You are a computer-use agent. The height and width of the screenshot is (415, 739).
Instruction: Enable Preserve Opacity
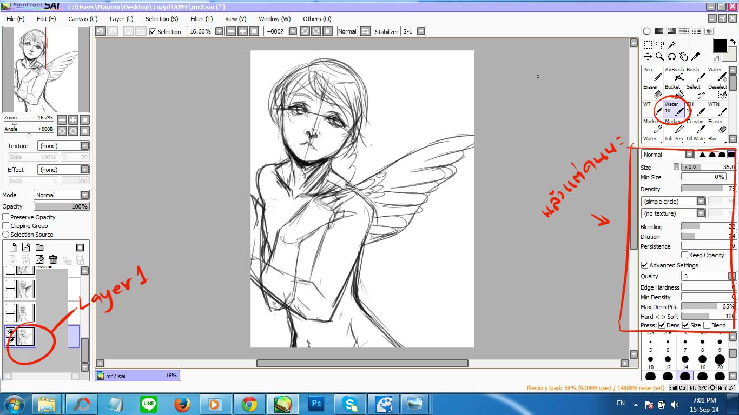coord(6,217)
